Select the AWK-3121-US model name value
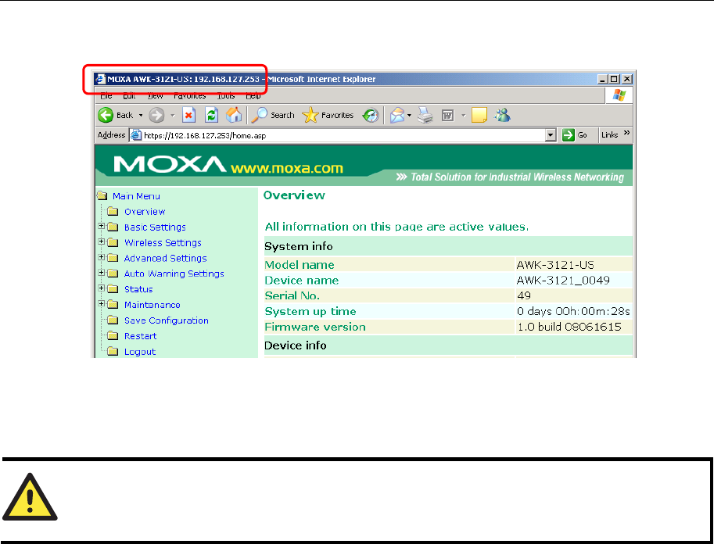Viewport: 714px width, 544px height. tap(555, 265)
